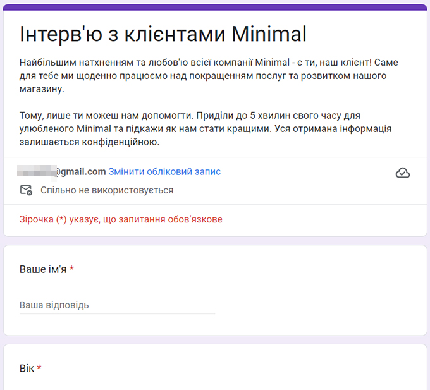Click the Вік question label

tap(27, 369)
